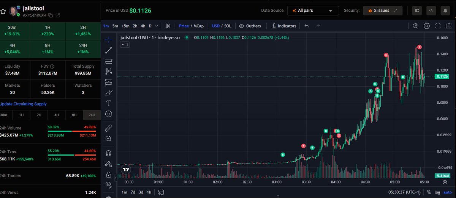Screen dimensions: 456x198
Task: Undo the last chart action
Action: (x=307, y=26)
